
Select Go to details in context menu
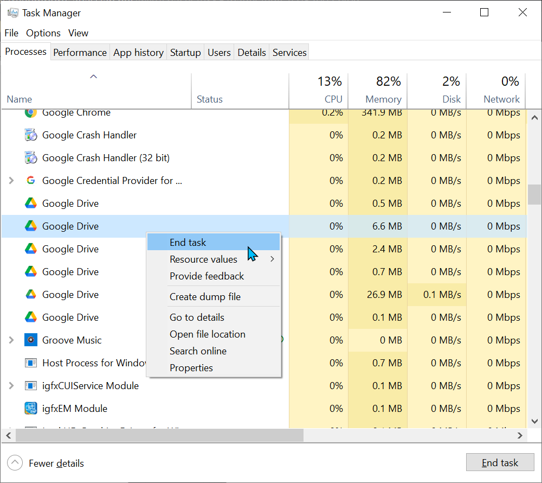tap(213, 317)
